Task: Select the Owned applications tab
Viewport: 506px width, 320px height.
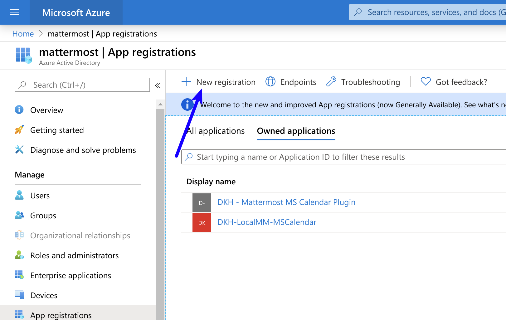Action: [296, 131]
